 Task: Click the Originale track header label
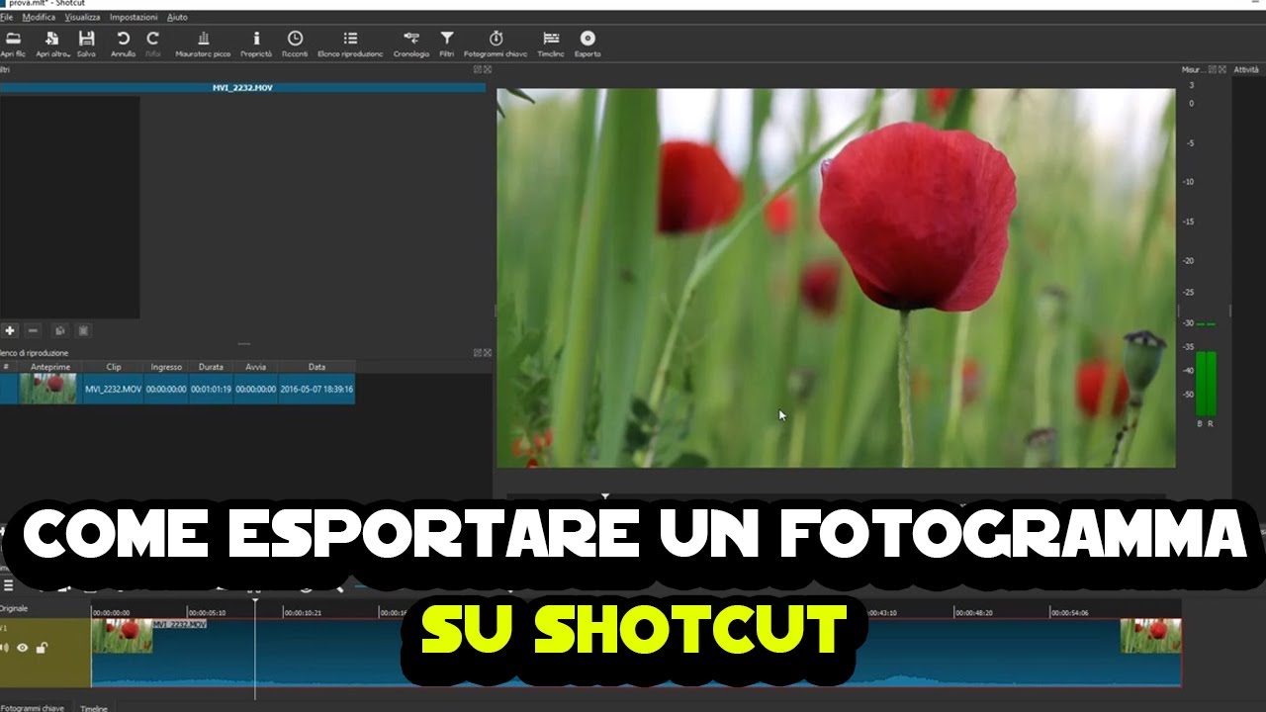click(x=14, y=608)
